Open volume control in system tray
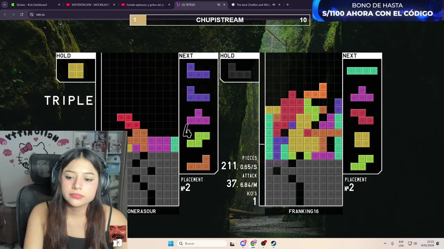Screen dimensions: 444x249 415,243
